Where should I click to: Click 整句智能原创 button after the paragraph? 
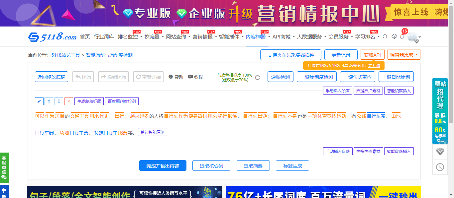(x=152, y=132)
